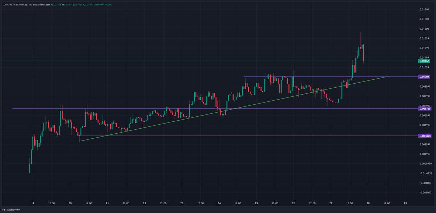Screen dimensions: 436x213
Task: Click the 0.002999 price axis label
Action: click(x=425, y=145)
